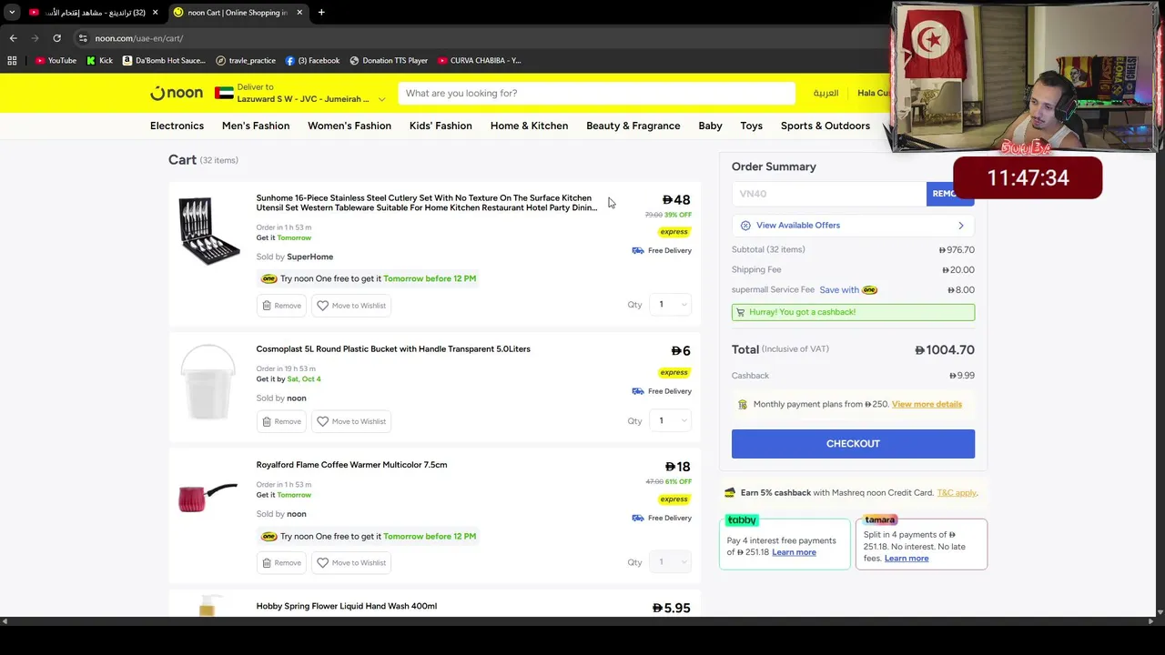Viewport: 1165px width, 655px height.
Task: Click heart icon for Cosmoplast bucket wishlist
Action: click(322, 421)
